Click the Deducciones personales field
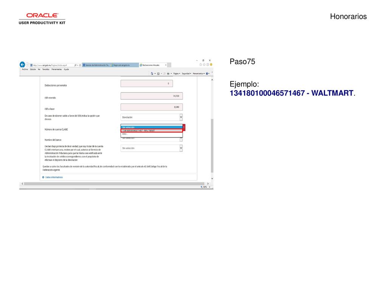The width and height of the screenshot is (387, 290). pos(147,83)
